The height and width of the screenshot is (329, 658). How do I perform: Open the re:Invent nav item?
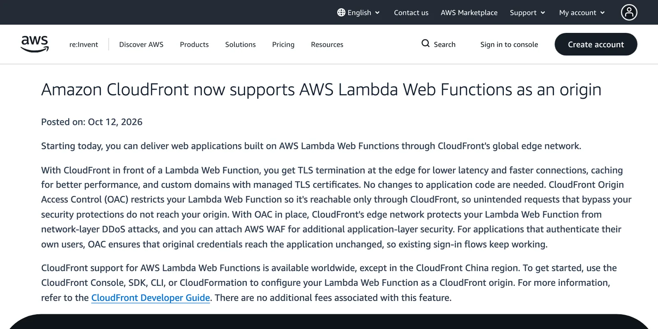[x=83, y=44]
